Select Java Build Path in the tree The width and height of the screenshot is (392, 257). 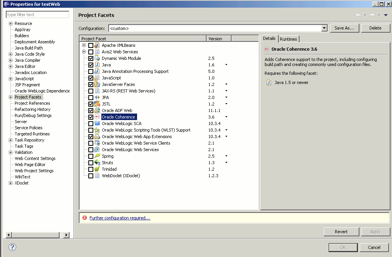(x=28, y=48)
